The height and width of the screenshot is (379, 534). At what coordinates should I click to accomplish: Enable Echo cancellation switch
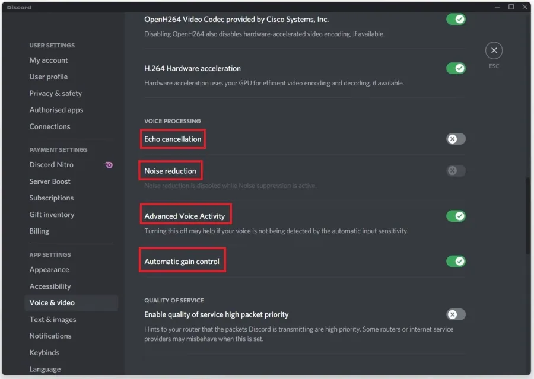(456, 139)
